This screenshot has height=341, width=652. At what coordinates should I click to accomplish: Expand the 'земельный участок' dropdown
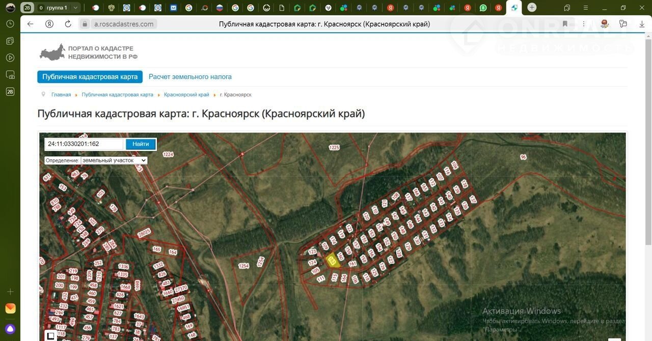pos(114,160)
